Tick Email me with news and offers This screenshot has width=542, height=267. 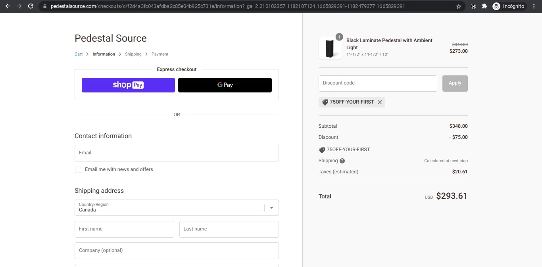pos(78,170)
